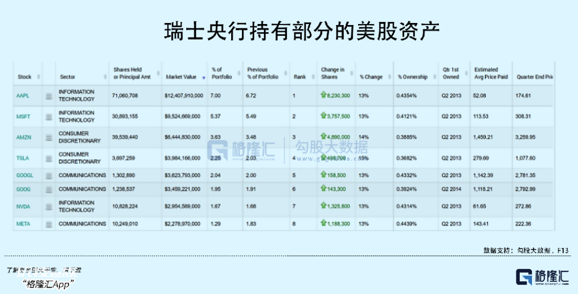Select shares held value 10,249,010

tap(125, 224)
